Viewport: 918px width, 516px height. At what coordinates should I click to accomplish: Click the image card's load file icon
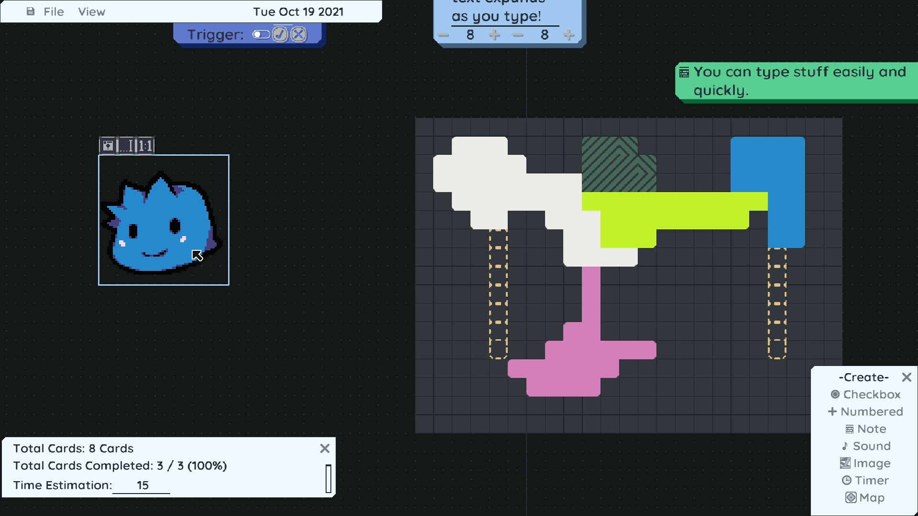click(108, 146)
